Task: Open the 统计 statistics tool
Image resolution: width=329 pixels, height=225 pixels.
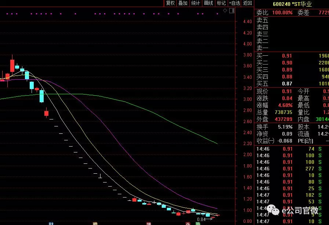Action: pyautogui.click(x=195, y=3)
